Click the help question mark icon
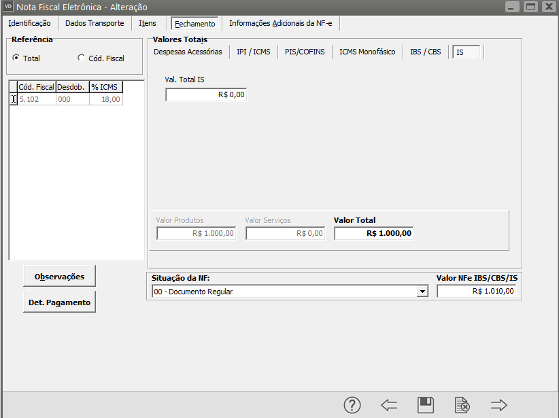The width and height of the screenshot is (559, 418). click(x=352, y=405)
